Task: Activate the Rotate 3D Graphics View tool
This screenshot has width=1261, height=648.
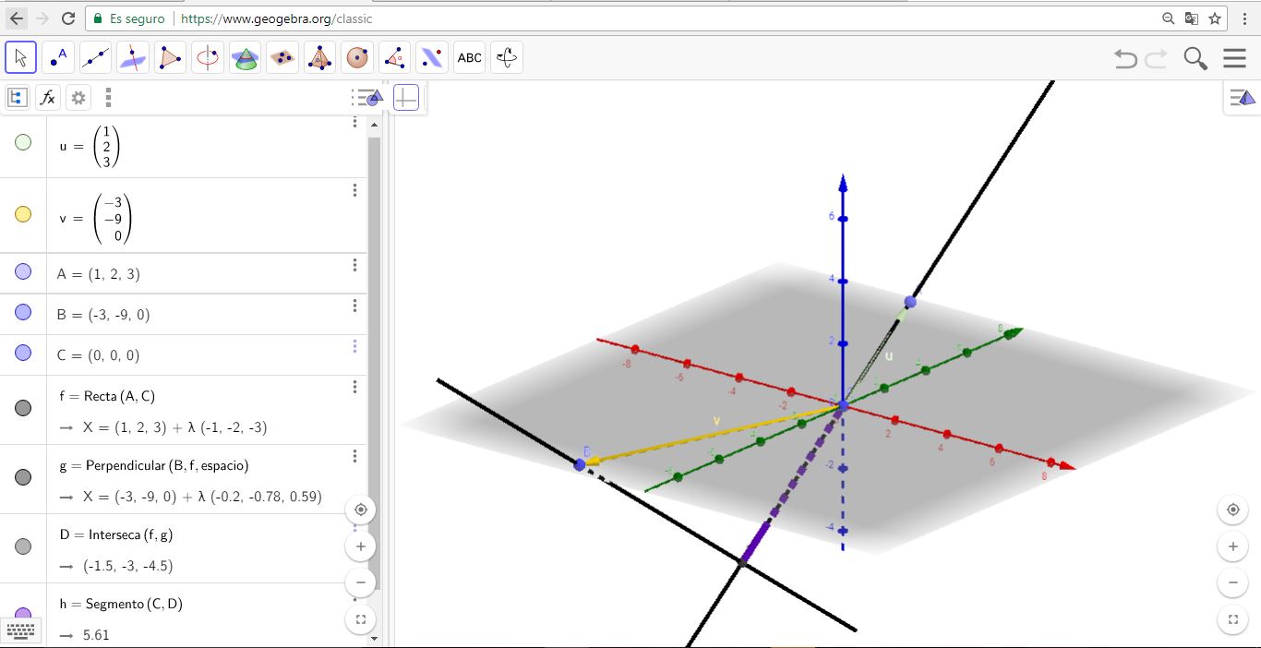Action: pyautogui.click(x=506, y=57)
